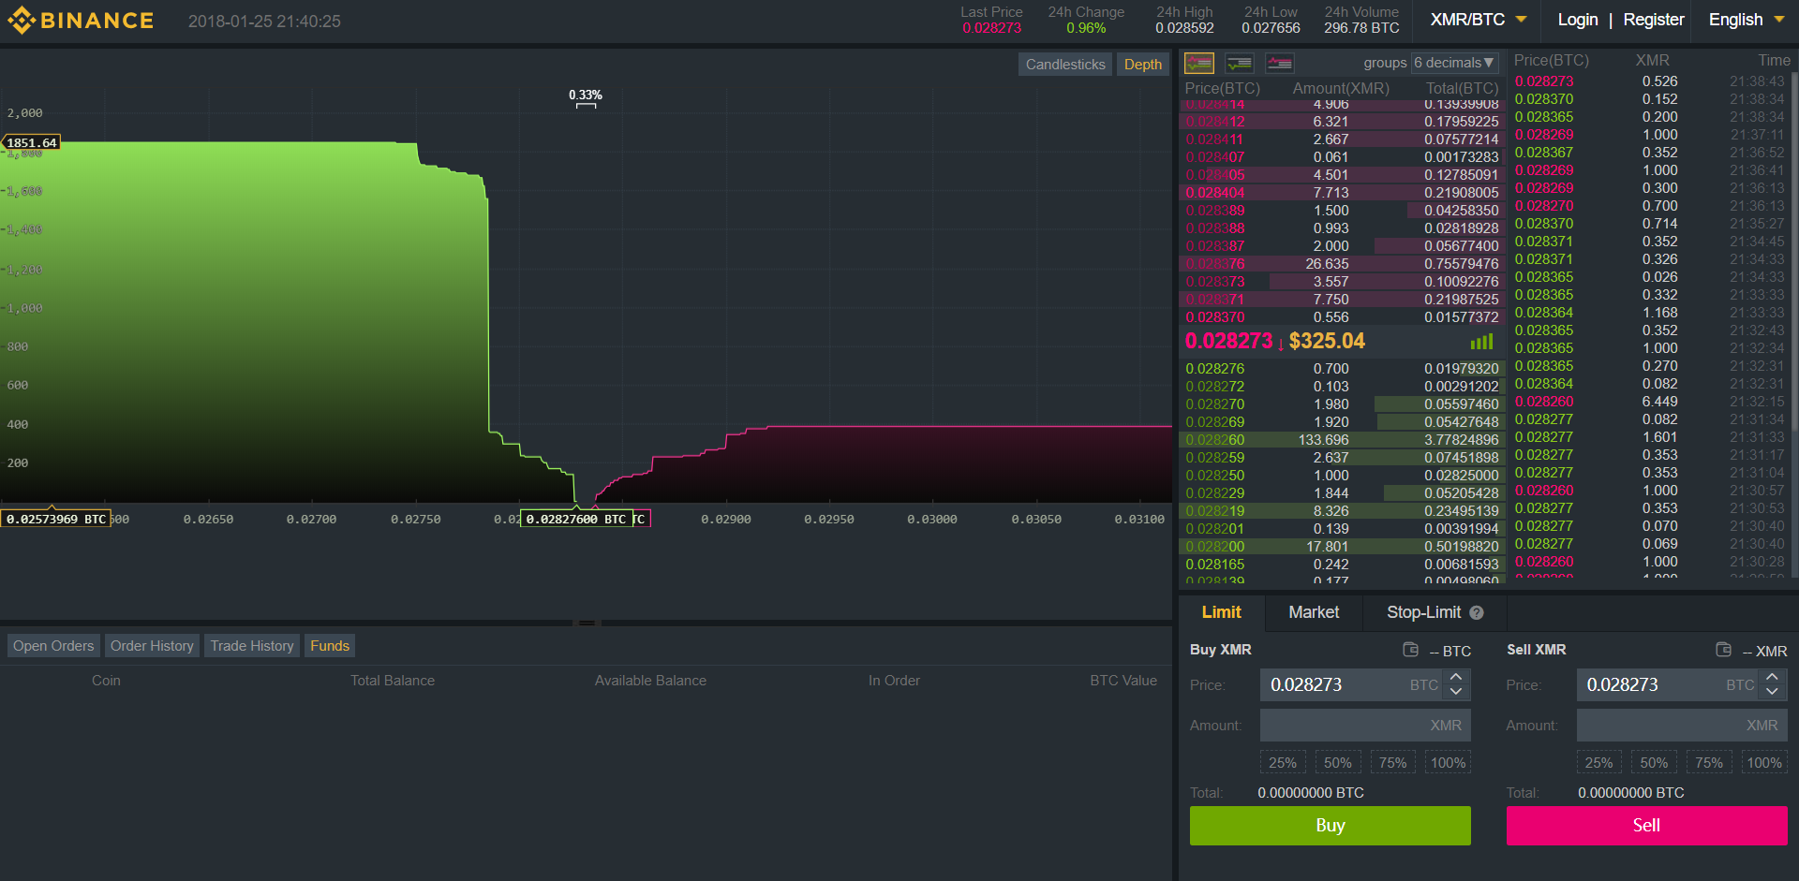Viewport: 1799px width, 881px height.
Task: Select bid order at price 0.028219
Action: 1342,511
